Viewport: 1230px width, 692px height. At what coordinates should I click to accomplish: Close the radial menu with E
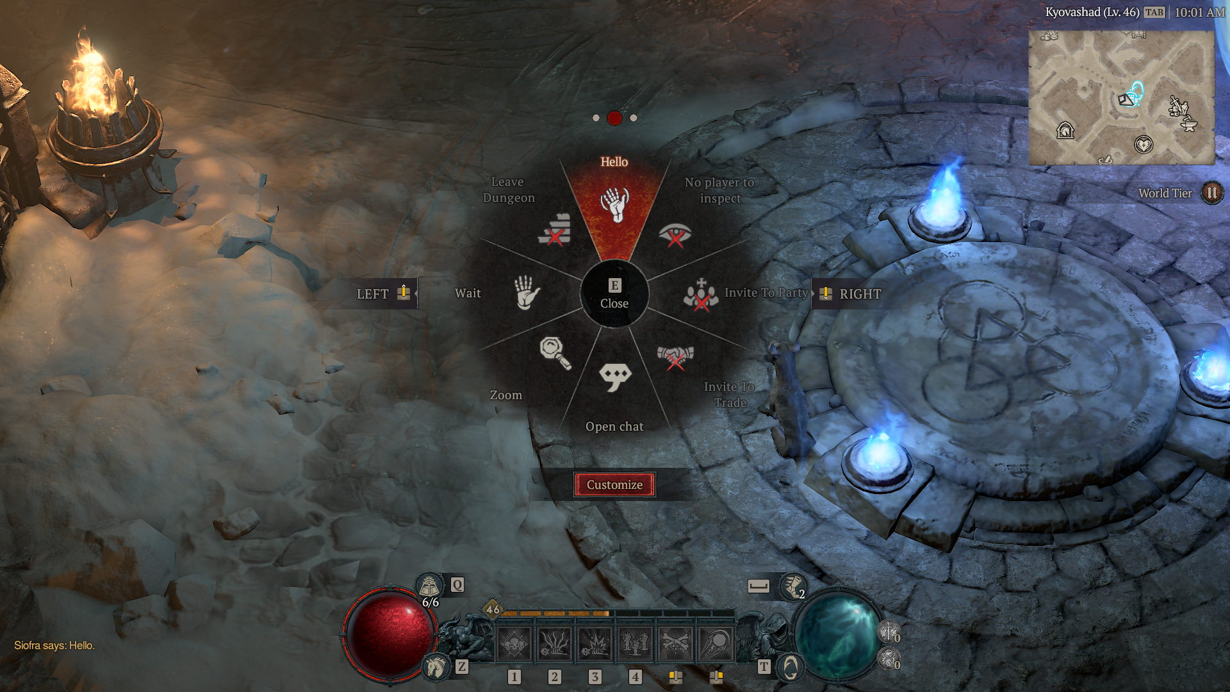pos(614,294)
